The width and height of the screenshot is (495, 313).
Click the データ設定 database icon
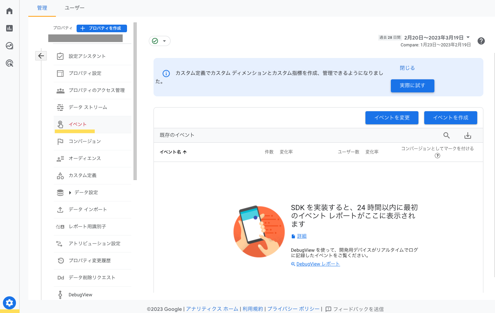coord(60,193)
